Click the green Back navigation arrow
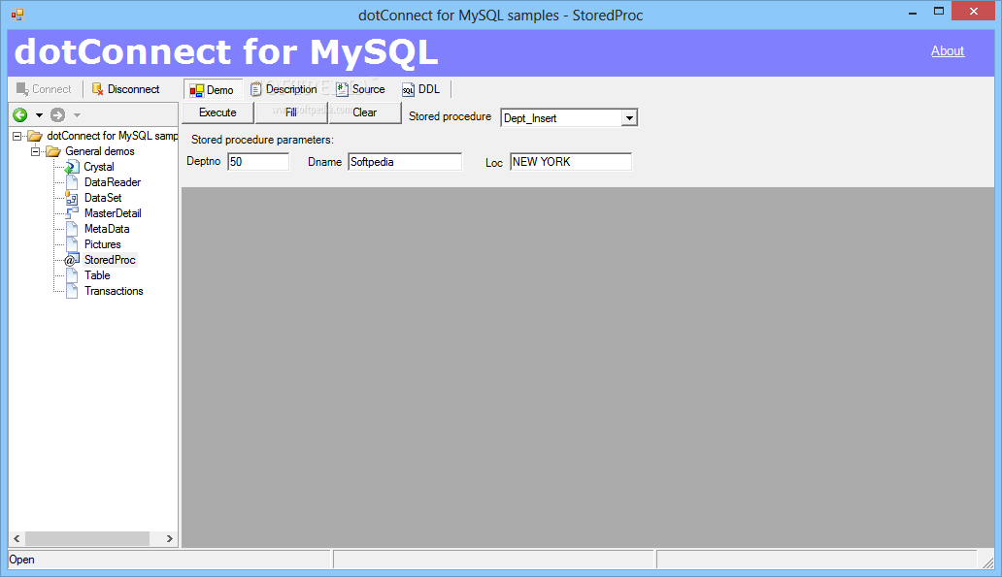The width and height of the screenshot is (1002, 577). [19, 114]
